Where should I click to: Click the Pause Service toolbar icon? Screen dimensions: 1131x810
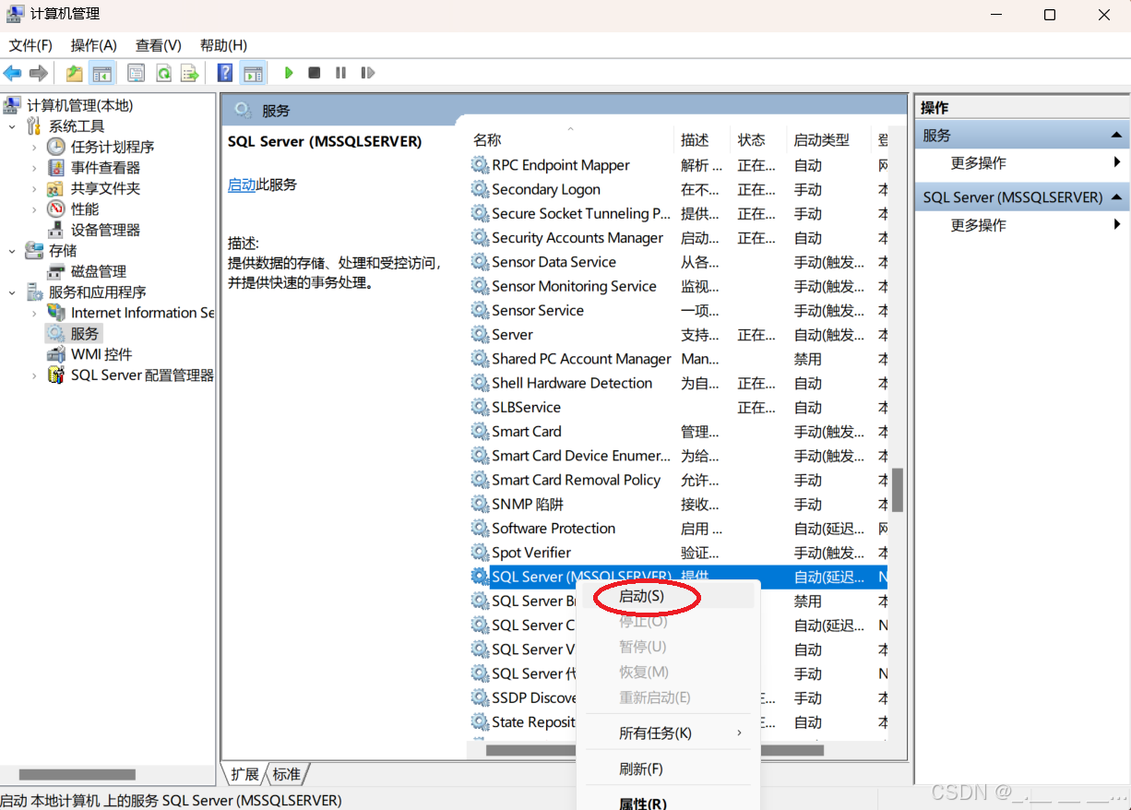(340, 73)
